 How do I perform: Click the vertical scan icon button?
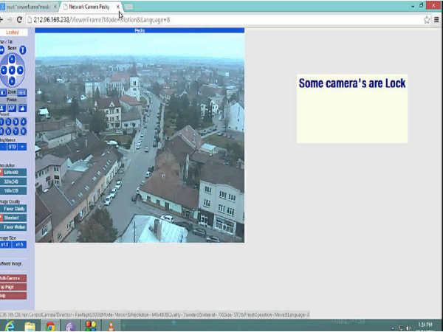tap(22, 50)
